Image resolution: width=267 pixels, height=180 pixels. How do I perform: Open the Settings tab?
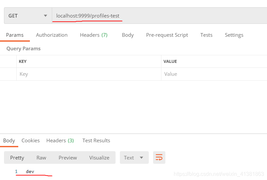234,35
